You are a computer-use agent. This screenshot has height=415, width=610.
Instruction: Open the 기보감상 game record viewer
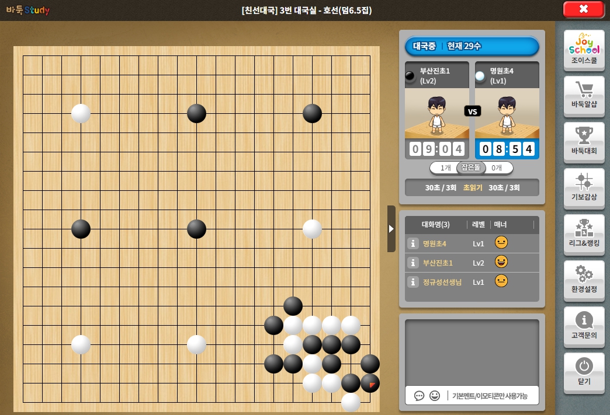(584, 189)
